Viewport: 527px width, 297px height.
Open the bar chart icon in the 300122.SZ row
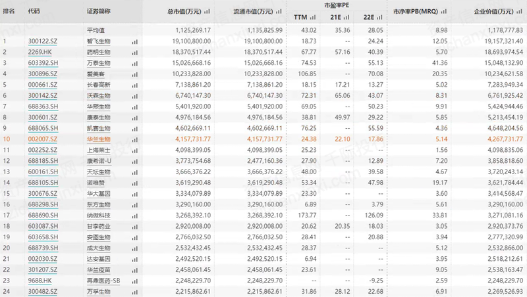click(135, 42)
